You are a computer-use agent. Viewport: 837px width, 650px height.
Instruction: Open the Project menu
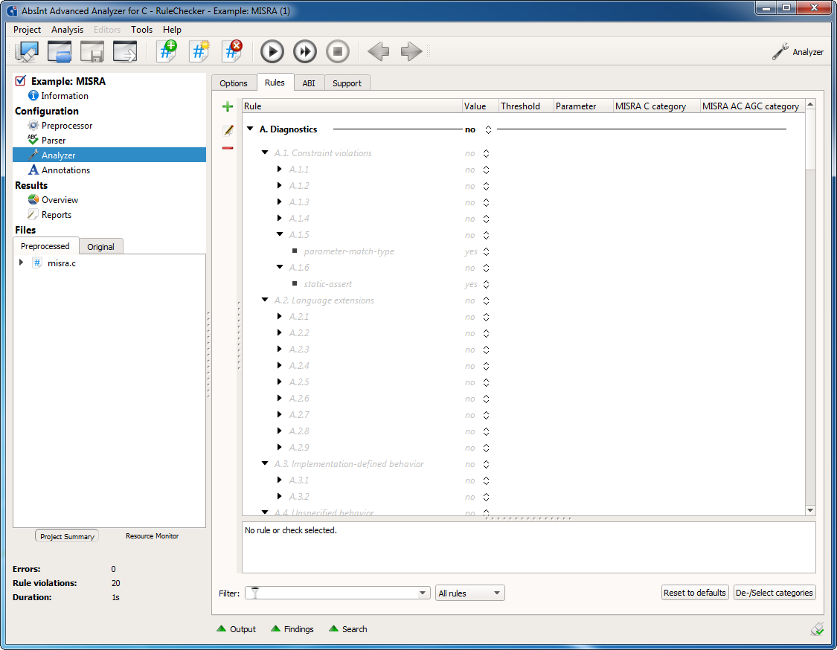[27, 29]
